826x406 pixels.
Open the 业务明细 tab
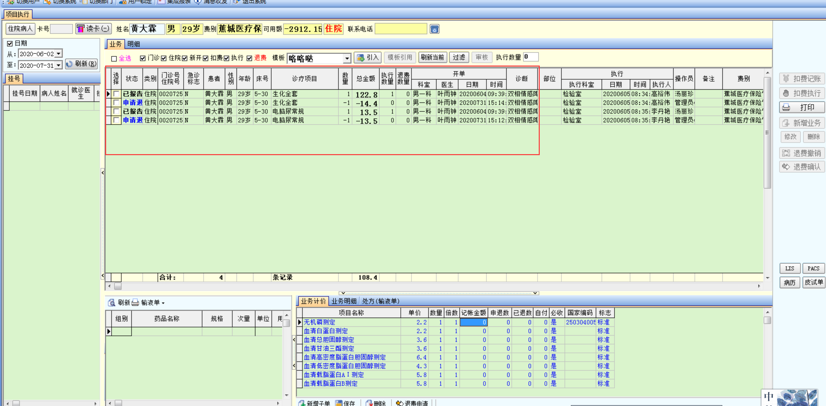click(343, 301)
